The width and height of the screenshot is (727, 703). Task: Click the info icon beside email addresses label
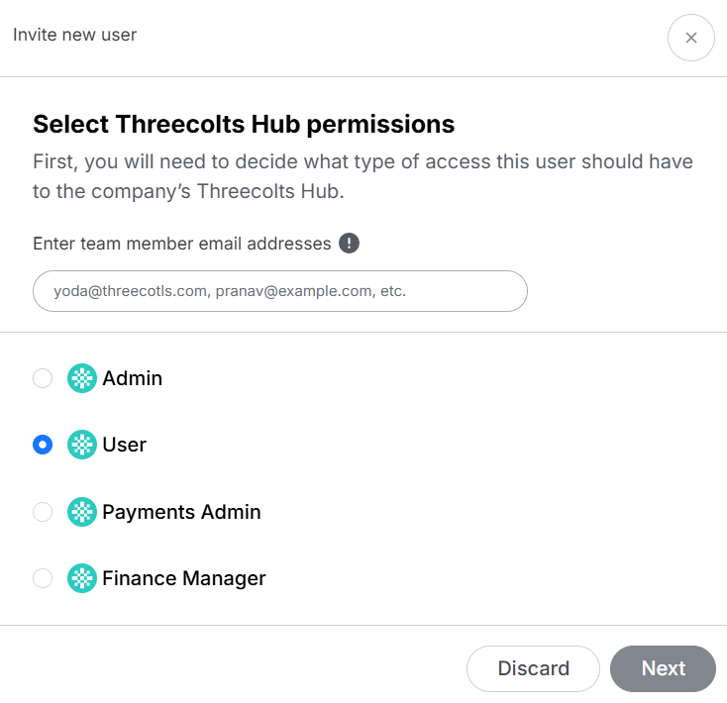click(349, 244)
